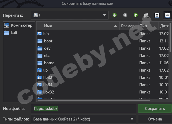This screenshot has width=172, height=124.
Task: Expand the path location dropdown
Action: pyautogui.click(x=104, y=15)
